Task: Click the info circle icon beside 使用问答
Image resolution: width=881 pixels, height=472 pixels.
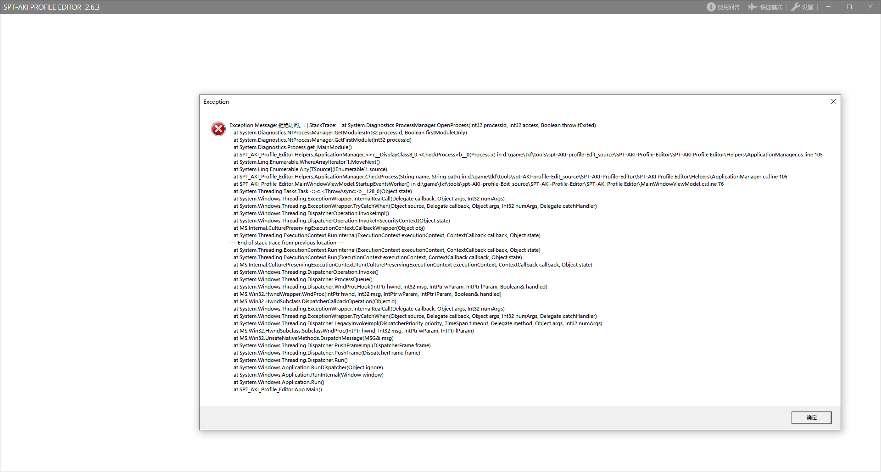Action: point(711,7)
